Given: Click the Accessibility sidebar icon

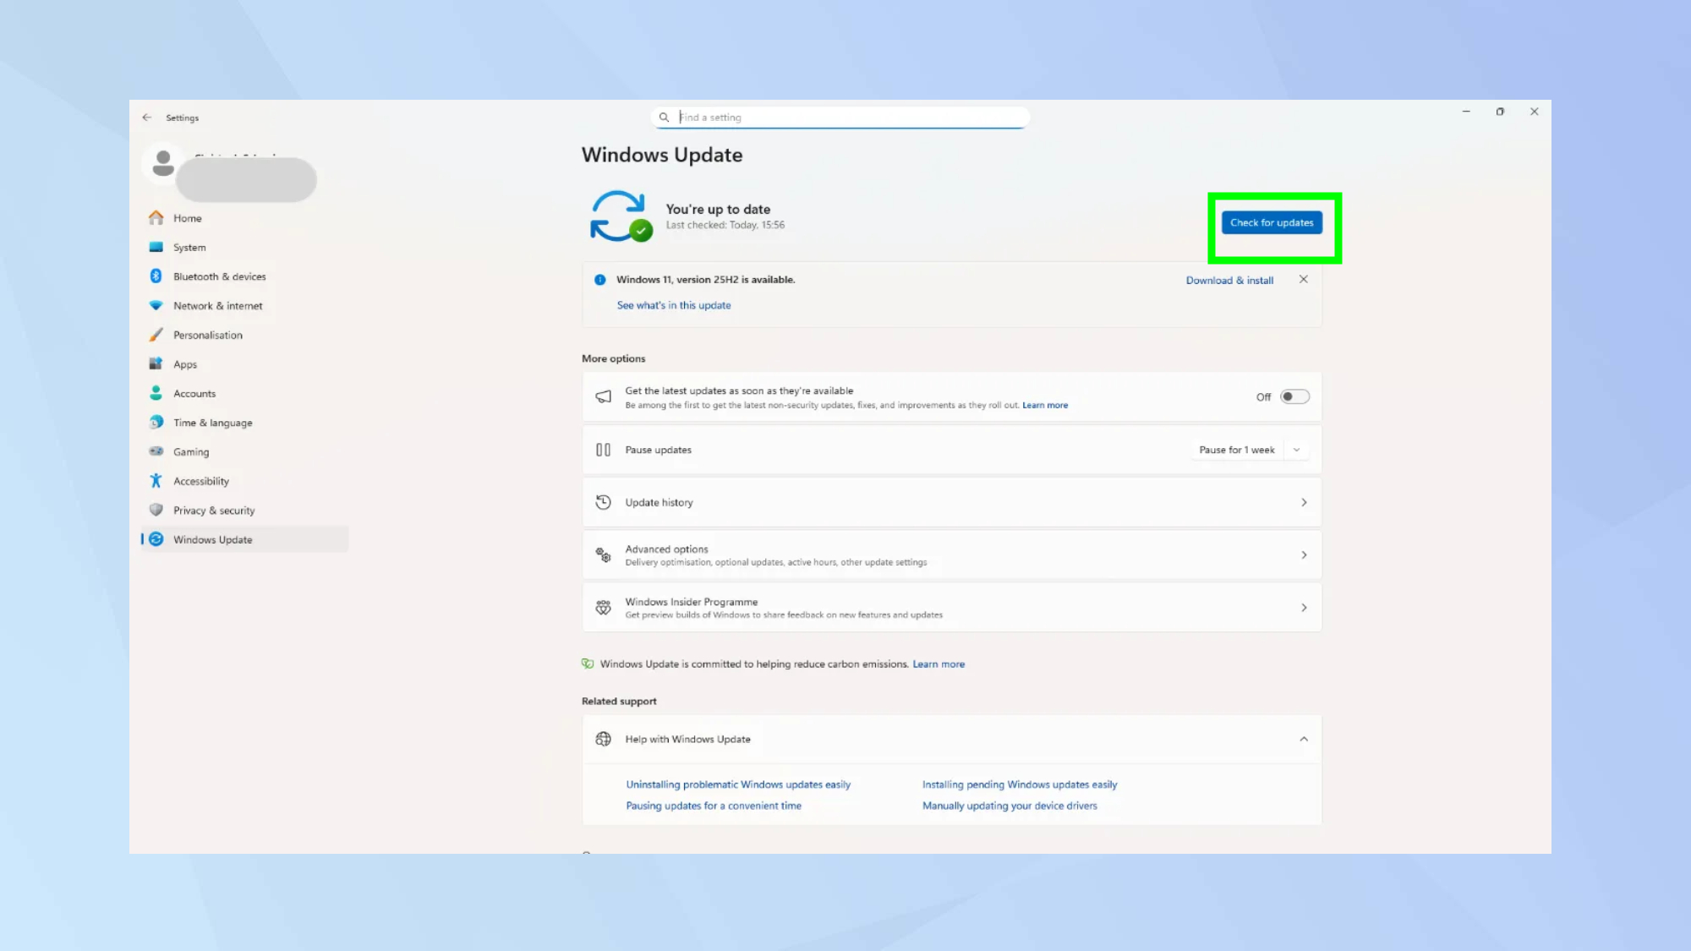Looking at the screenshot, I should click(156, 481).
